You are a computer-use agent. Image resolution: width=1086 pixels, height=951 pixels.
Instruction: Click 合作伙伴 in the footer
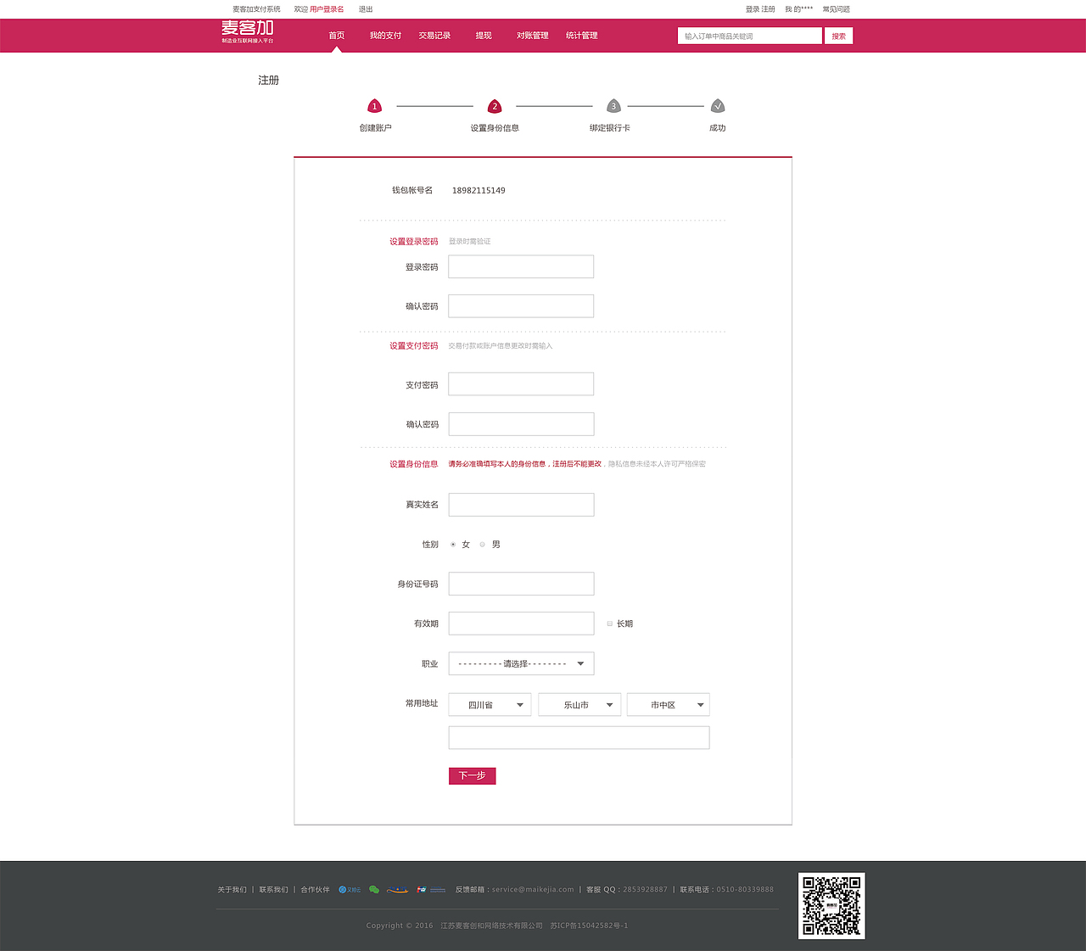pyautogui.click(x=315, y=890)
